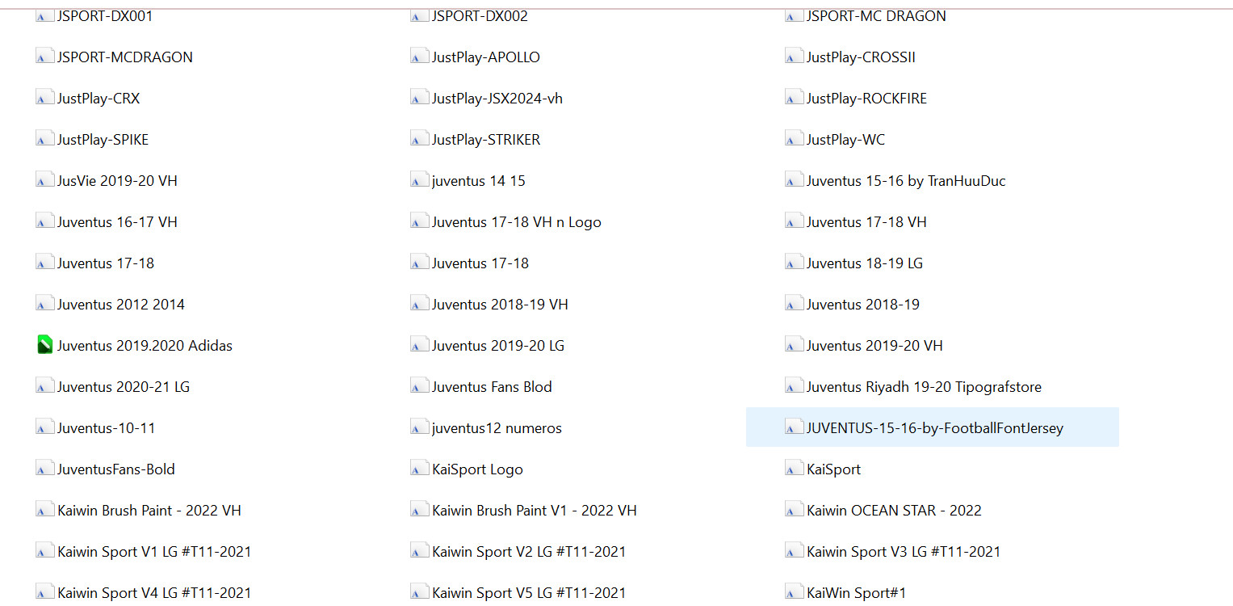Select the icon beside Juventus 2018-19 VH

pos(420,304)
